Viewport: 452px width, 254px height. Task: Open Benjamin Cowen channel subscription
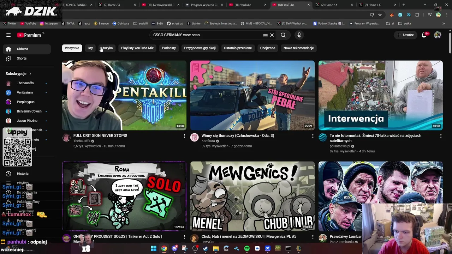(x=27, y=111)
